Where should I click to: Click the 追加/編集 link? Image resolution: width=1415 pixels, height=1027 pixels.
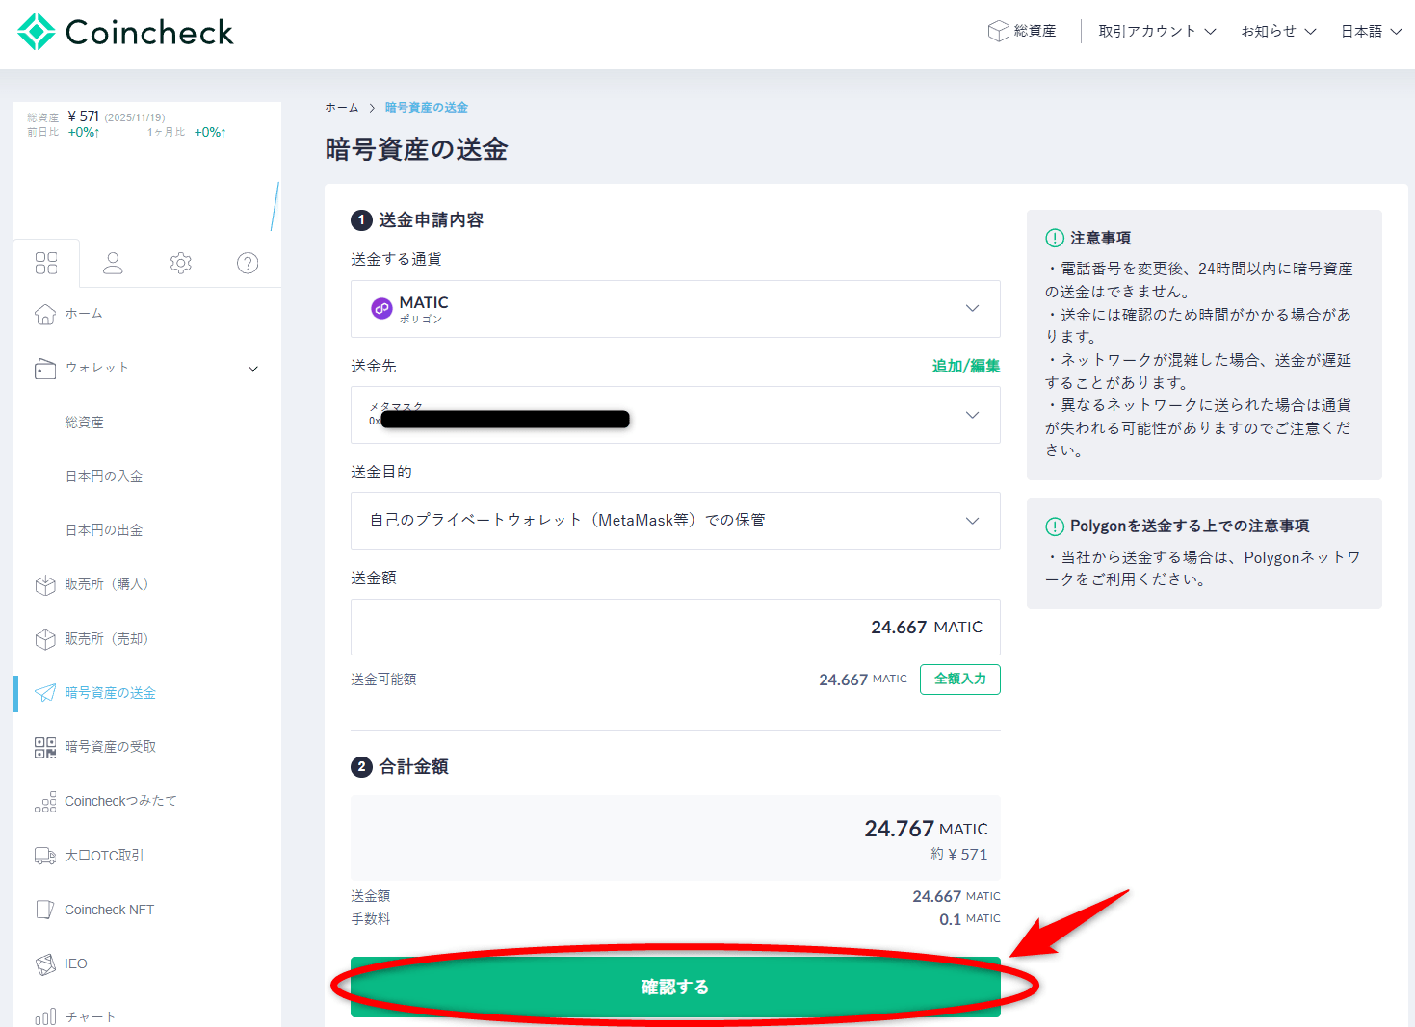[x=965, y=366]
